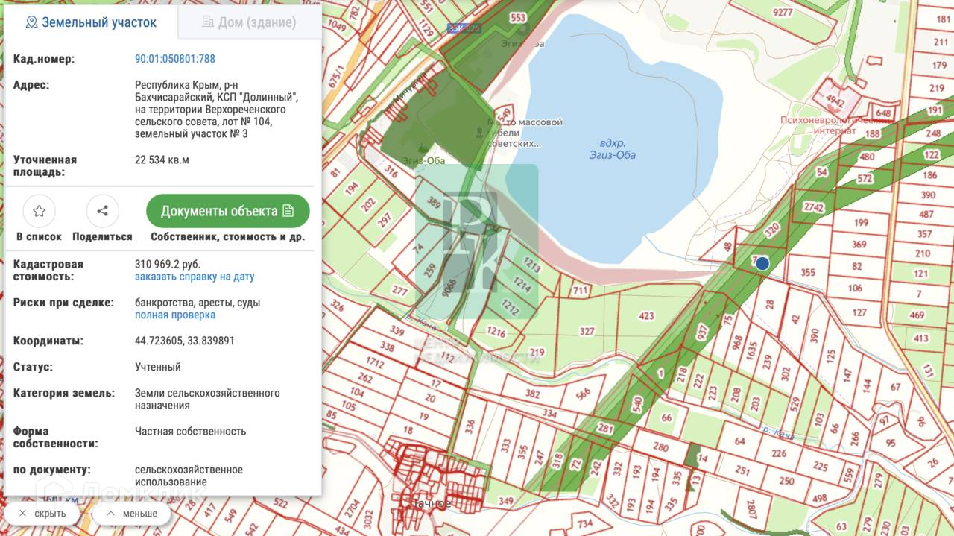954x536 pixels.
Task: Hide the panel with скрыть button
Action: tap(42, 514)
